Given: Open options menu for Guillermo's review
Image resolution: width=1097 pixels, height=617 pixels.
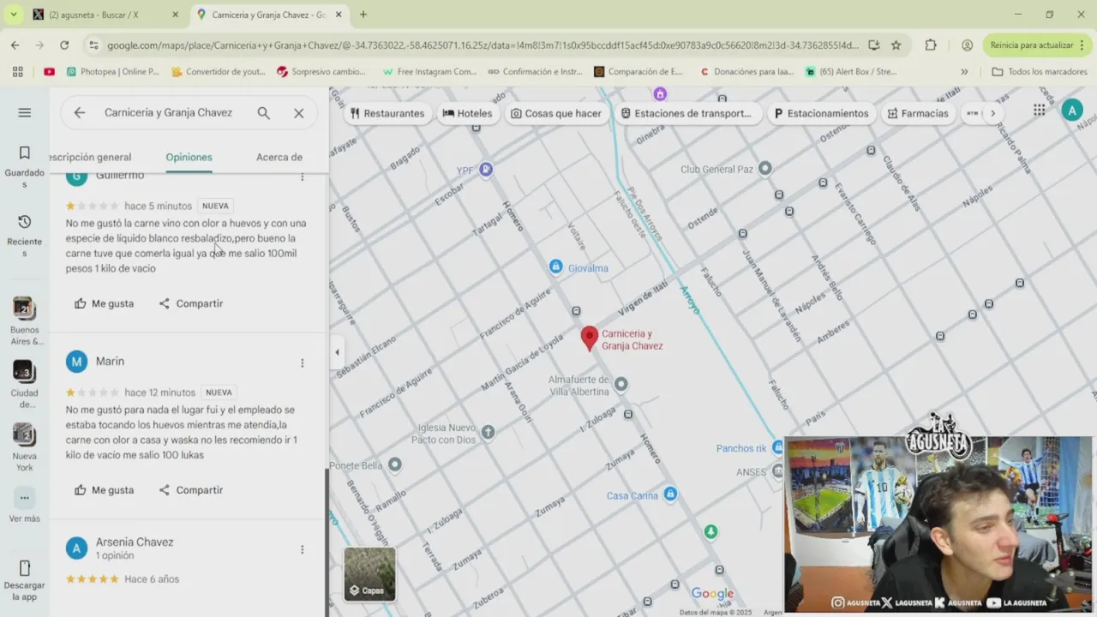Looking at the screenshot, I should coord(302,177).
